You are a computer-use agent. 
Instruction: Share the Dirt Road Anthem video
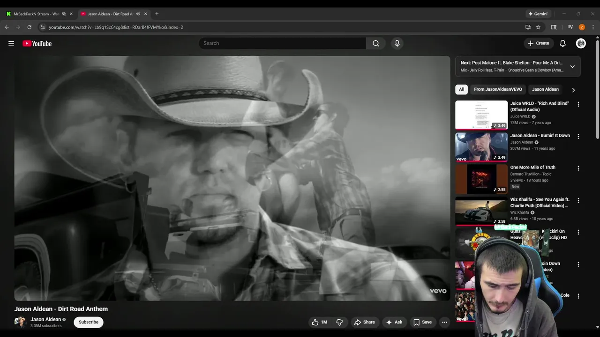click(x=364, y=322)
